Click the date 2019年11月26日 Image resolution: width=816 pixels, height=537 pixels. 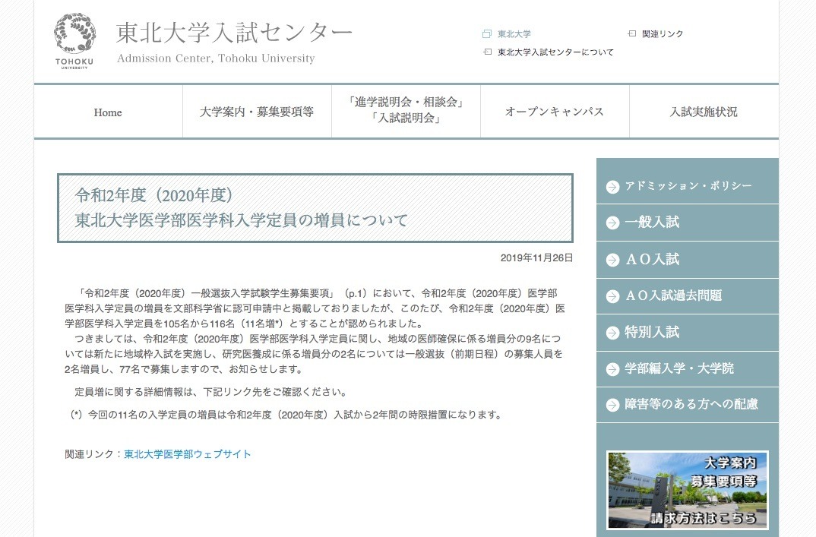pos(536,257)
